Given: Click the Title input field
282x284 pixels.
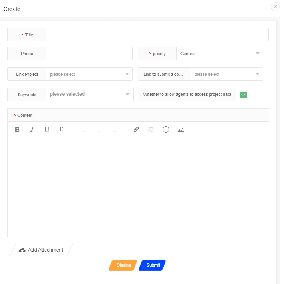Looking at the screenshot, I should (x=157, y=35).
